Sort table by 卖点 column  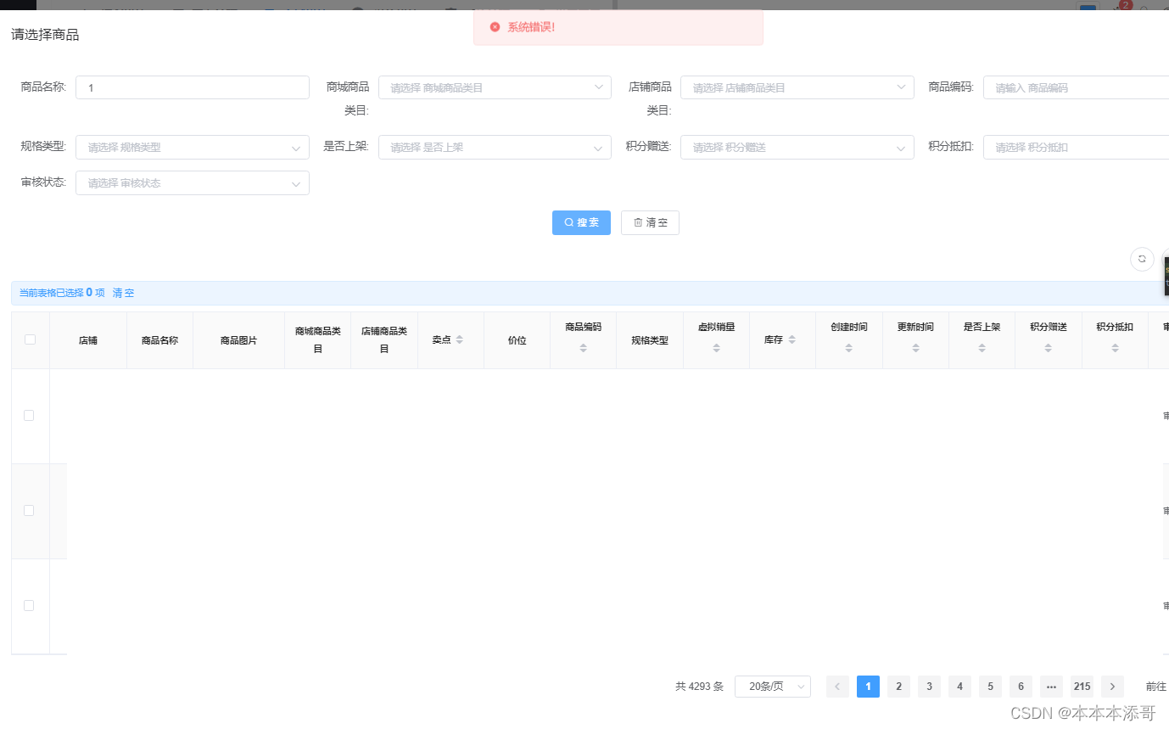coord(458,339)
